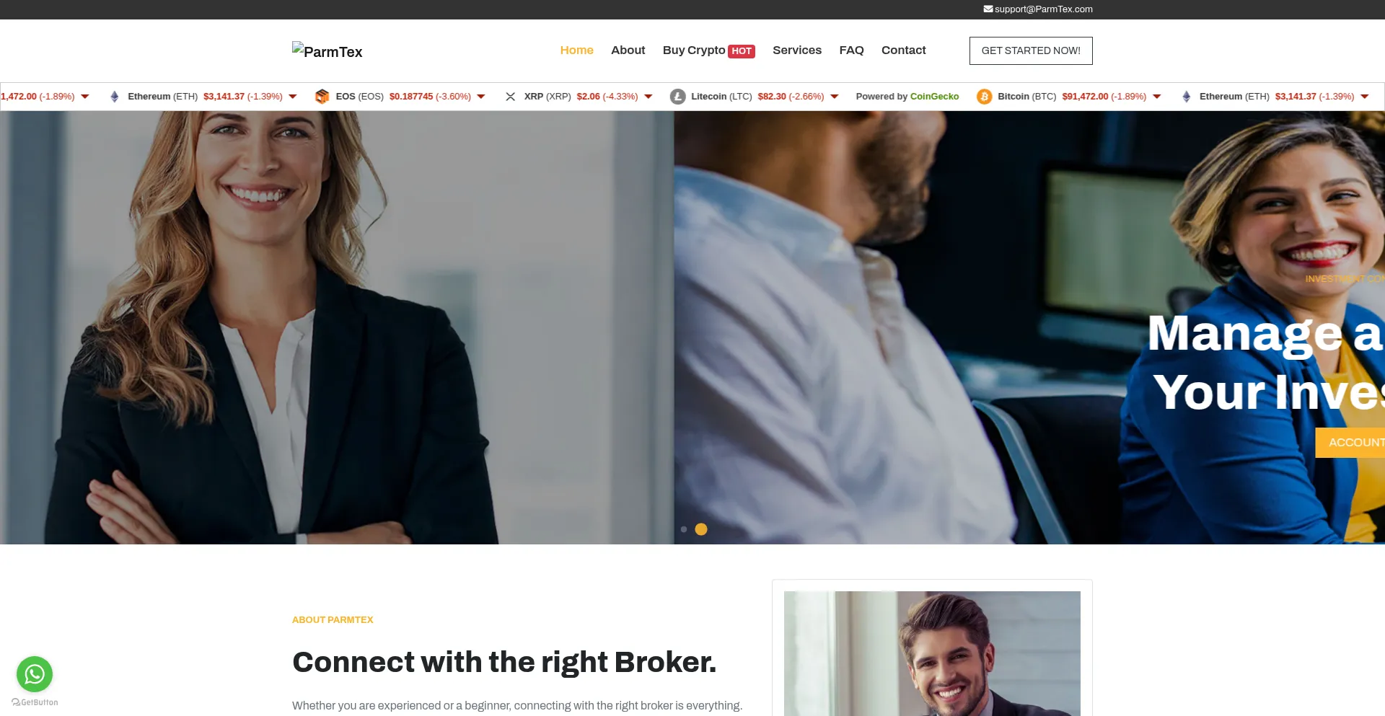Expand the EOS price dropdown arrow
The width and height of the screenshot is (1385, 716).
click(481, 97)
